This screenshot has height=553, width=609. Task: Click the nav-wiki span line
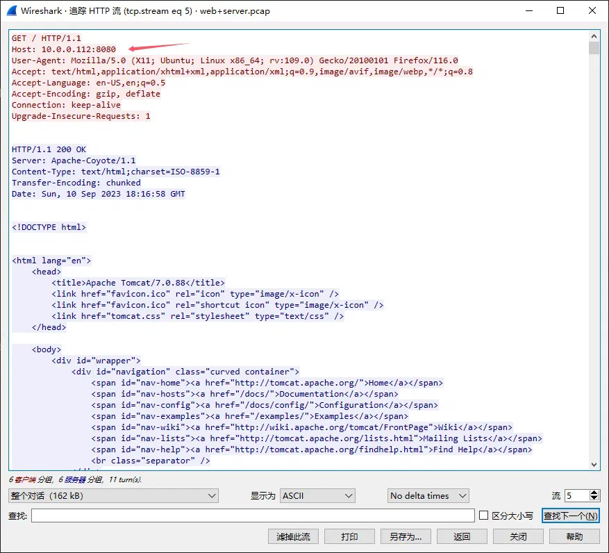pyautogui.click(x=302, y=427)
